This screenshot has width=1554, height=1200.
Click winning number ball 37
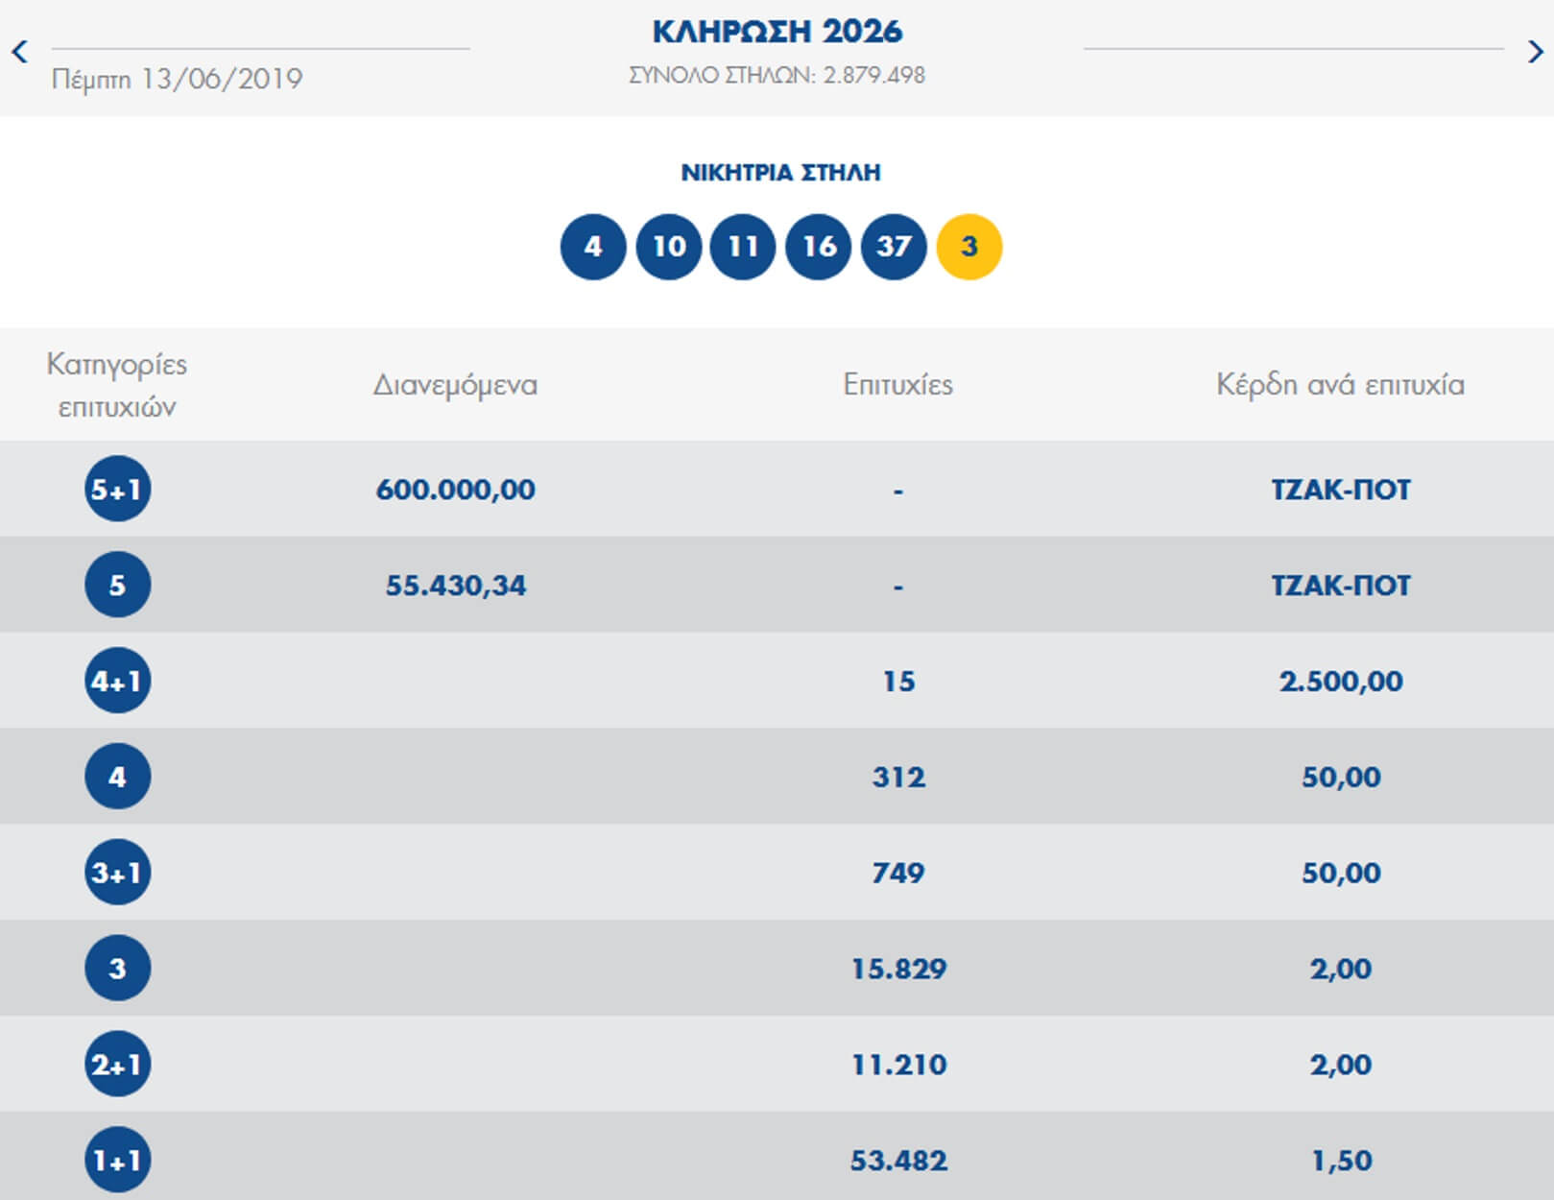894,247
